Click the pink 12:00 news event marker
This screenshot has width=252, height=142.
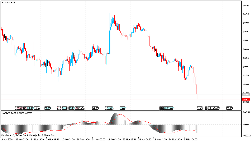pyautogui.click(x=20, y=108)
